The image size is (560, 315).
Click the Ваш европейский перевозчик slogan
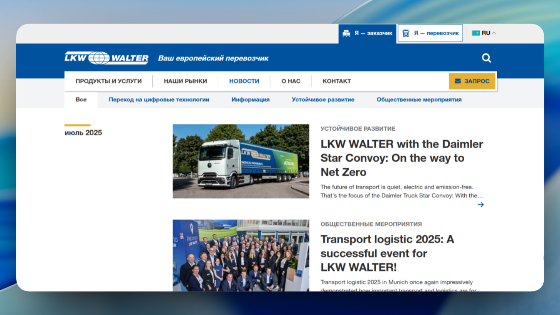coord(213,58)
